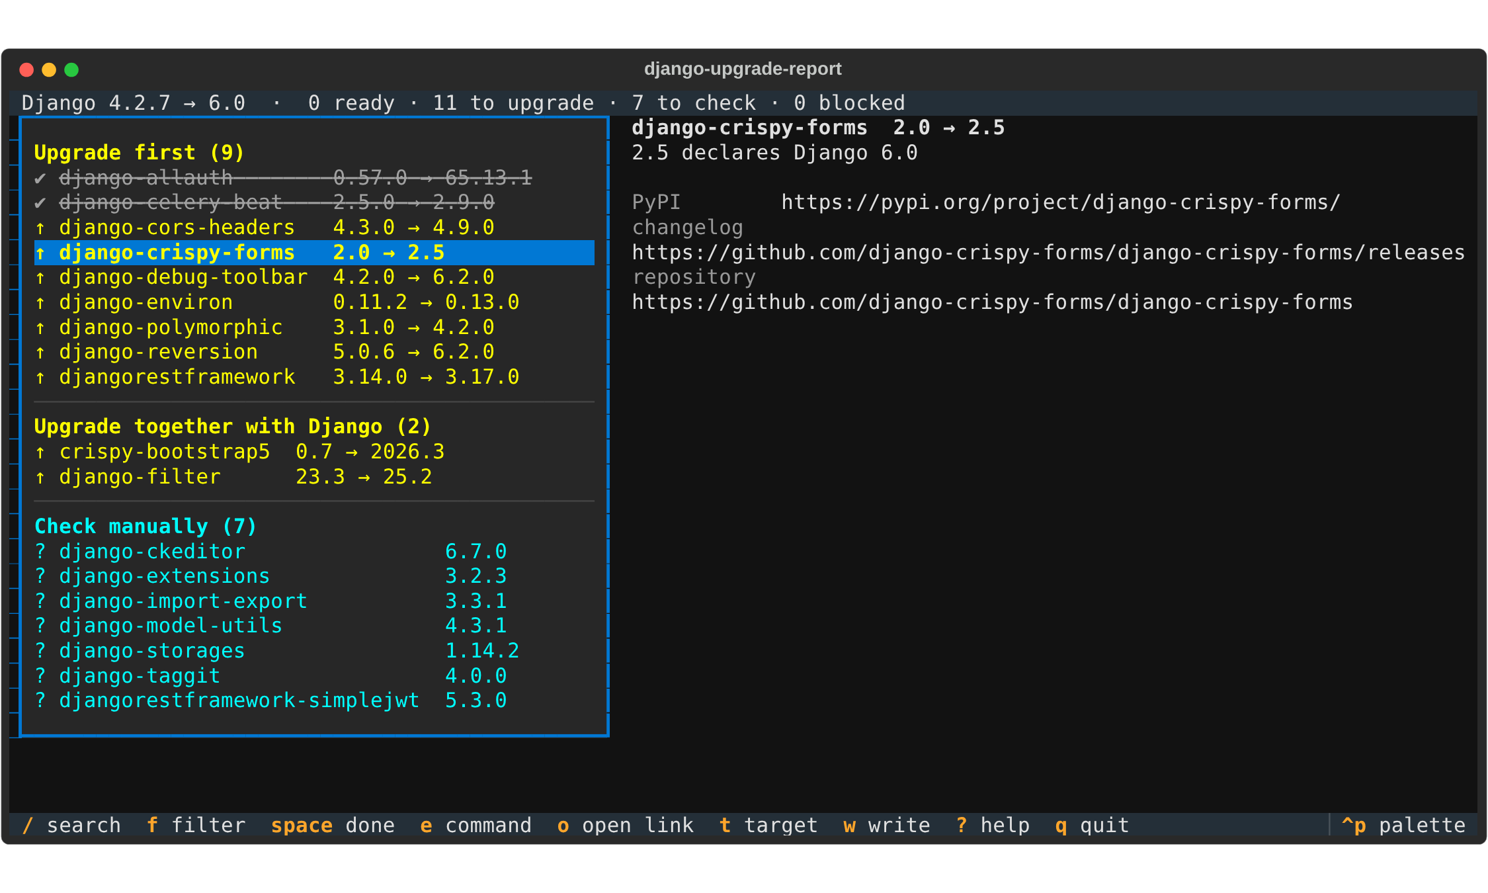Select the djangorestframework 3.14.0 row
Viewport: 1488px width, 893px height.
pyautogui.click(x=314, y=377)
